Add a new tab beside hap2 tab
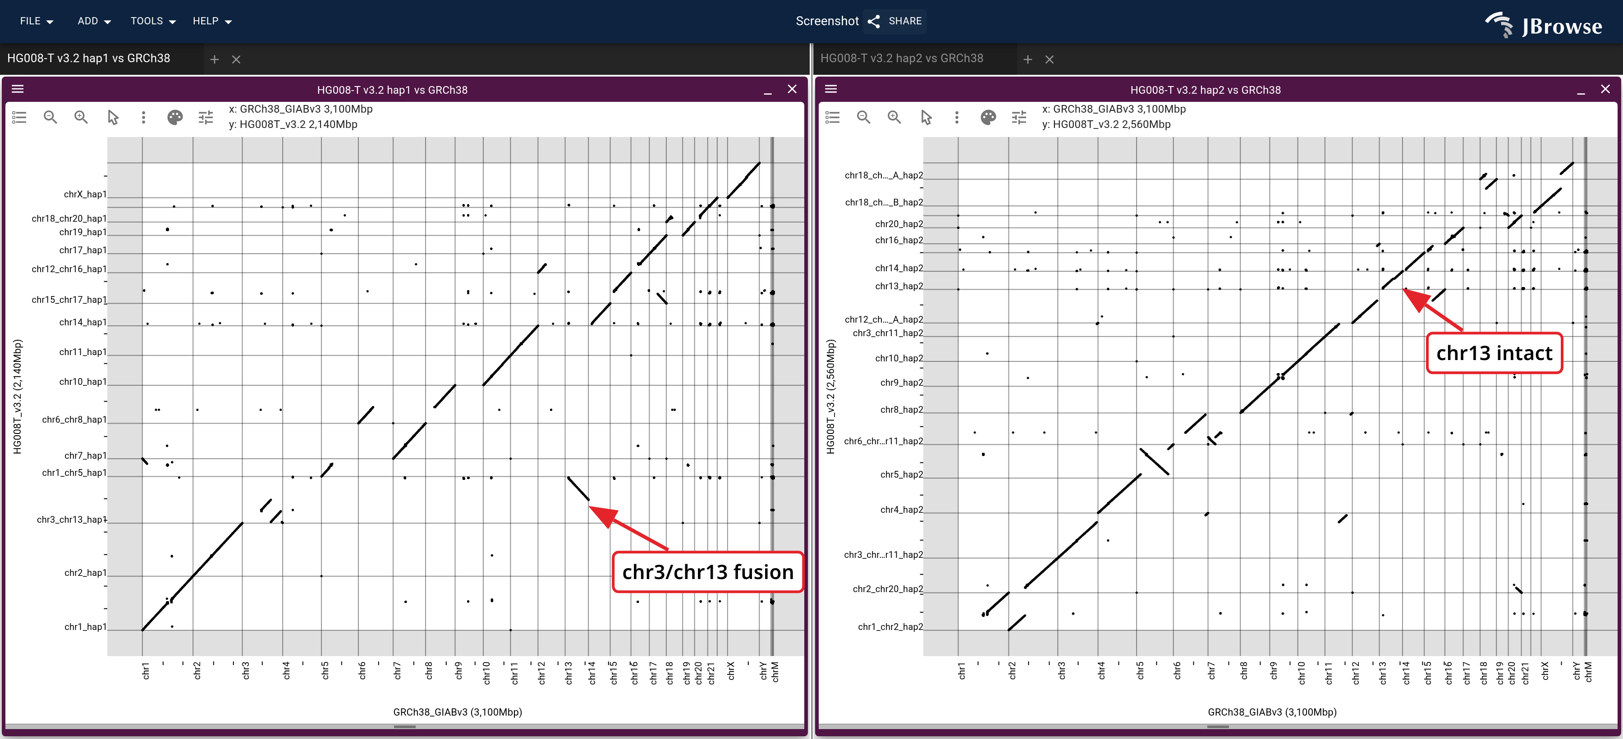1623x739 pixels. [1027, 59]
